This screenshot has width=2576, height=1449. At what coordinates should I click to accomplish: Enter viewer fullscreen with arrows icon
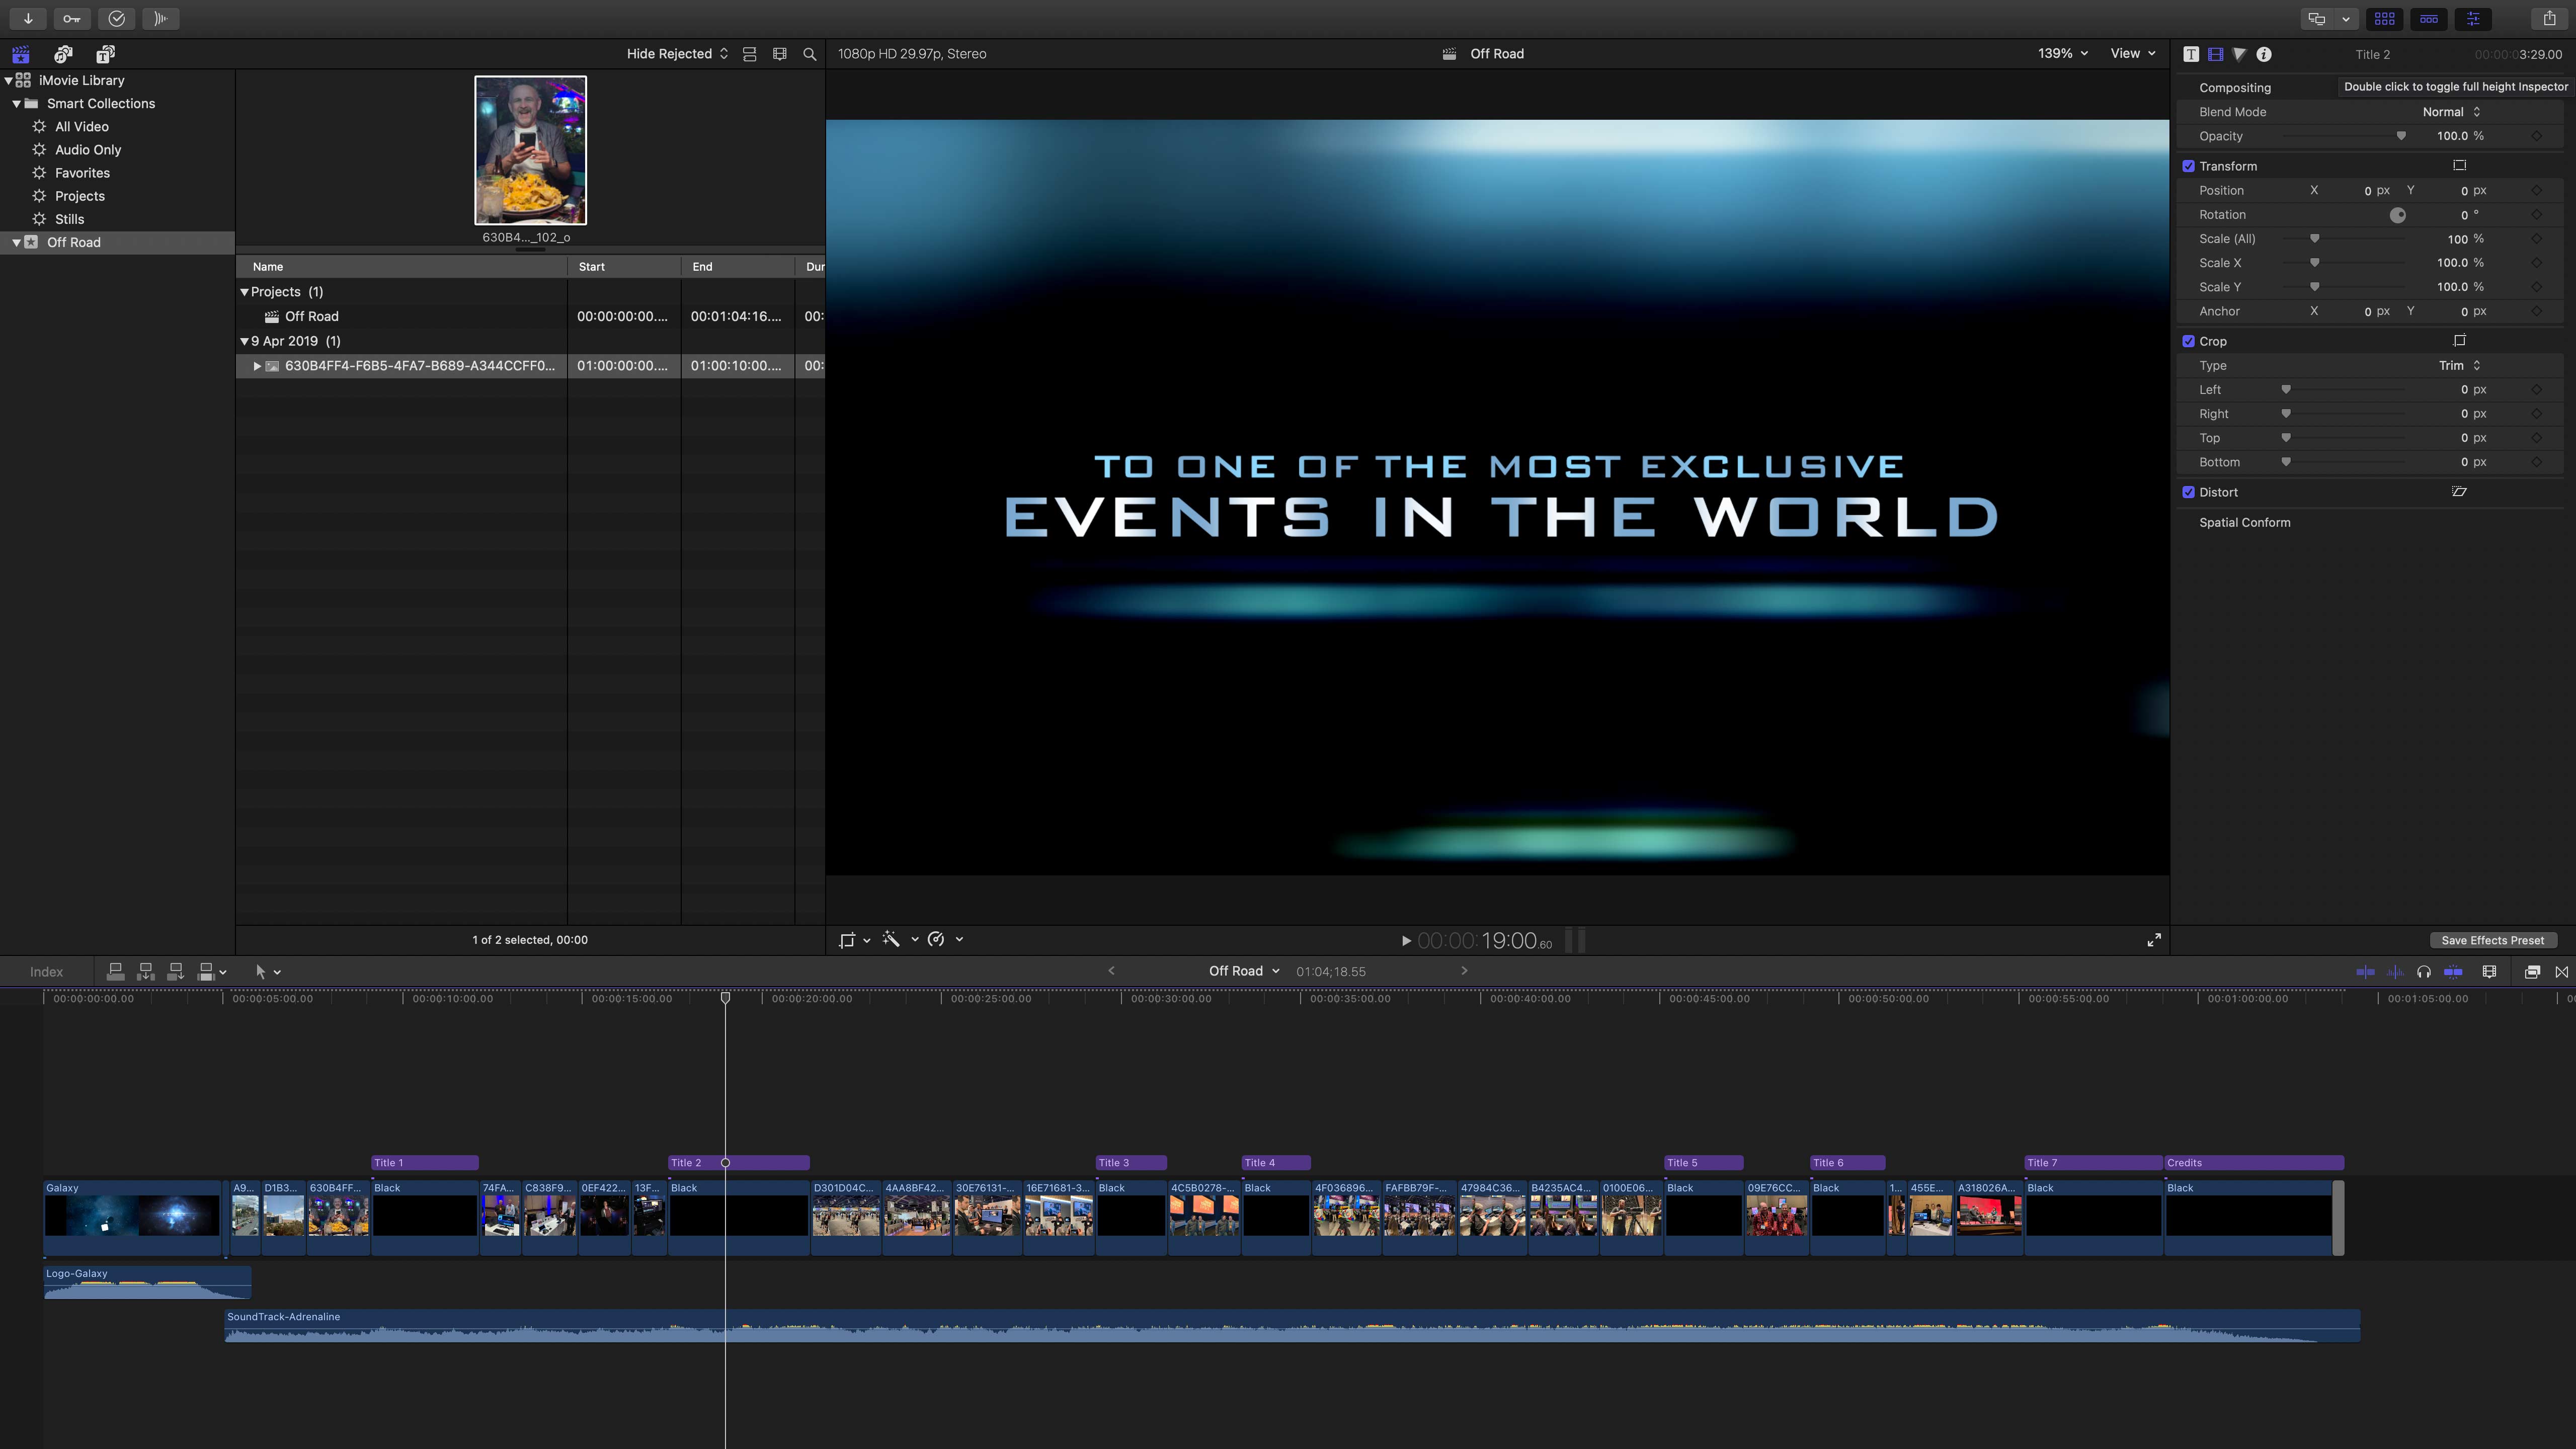(2154, 940)
